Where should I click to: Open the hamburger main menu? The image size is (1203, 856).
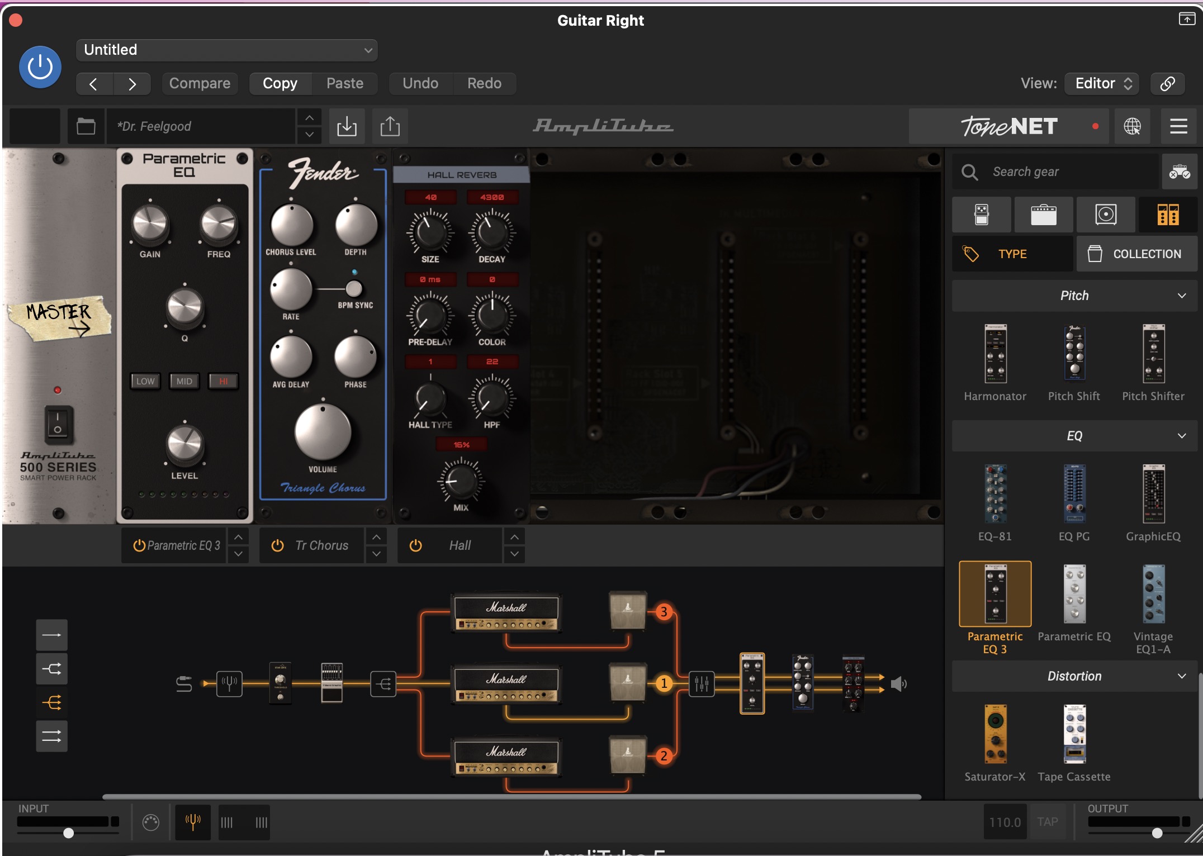[x=1178, y=126]
